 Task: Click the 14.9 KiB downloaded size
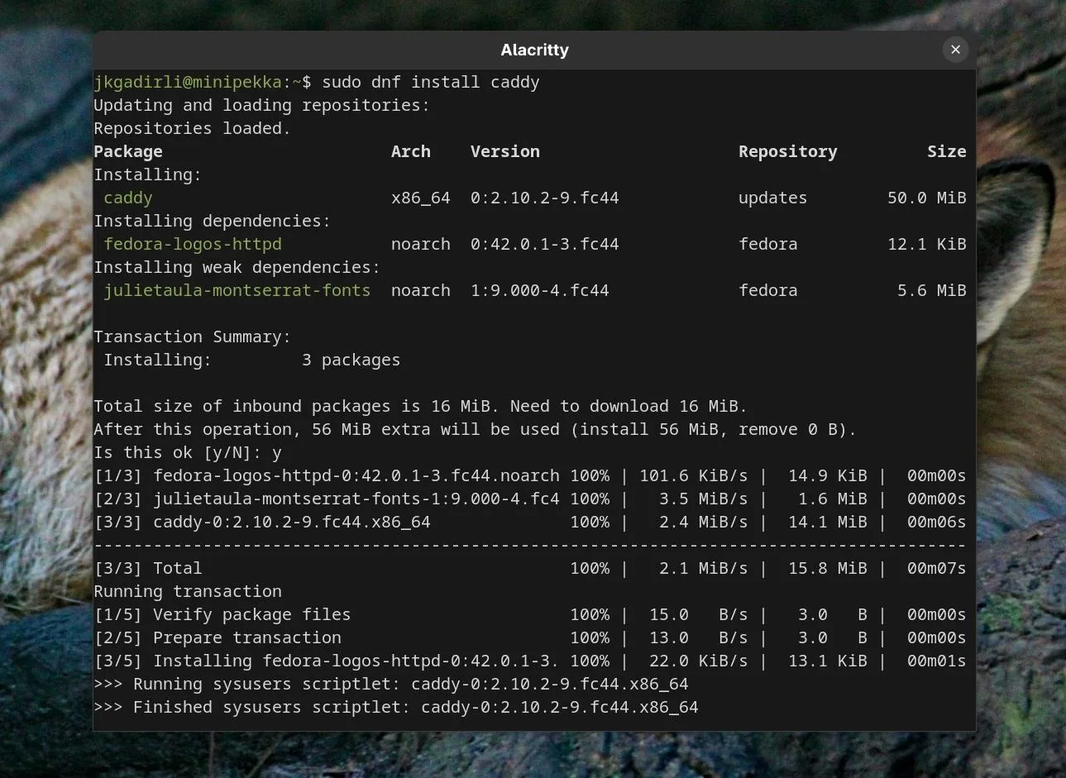coord(828,475)
